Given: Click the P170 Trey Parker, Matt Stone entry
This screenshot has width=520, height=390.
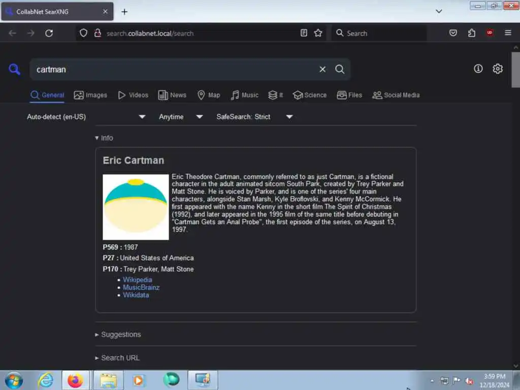Looking at the screenshot, I should pyautogui.click(x=148, y=269).
